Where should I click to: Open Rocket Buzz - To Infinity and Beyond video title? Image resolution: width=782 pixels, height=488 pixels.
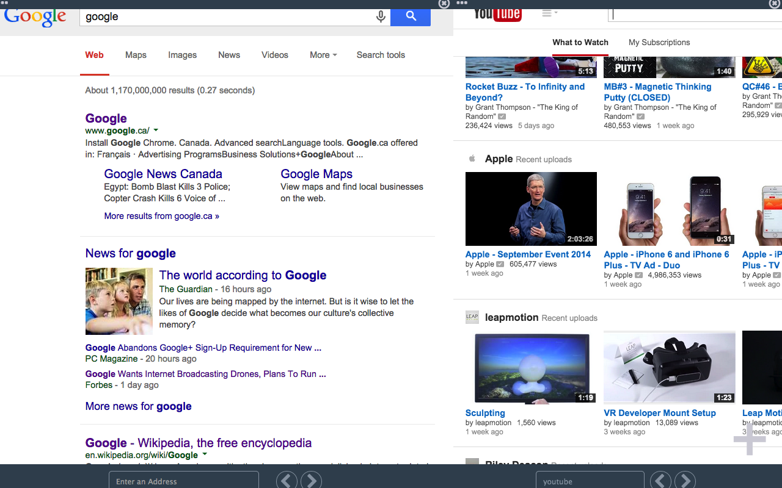[525, 92]
